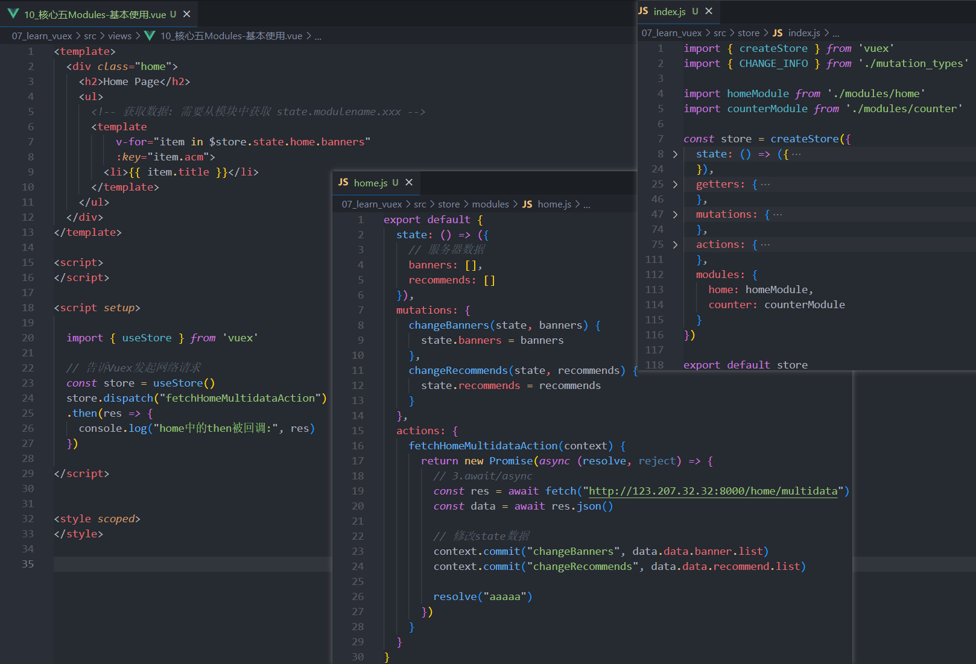Click 'counter: counterModule' in index.js modules
976x664 pixels.
tap(776, 305)
